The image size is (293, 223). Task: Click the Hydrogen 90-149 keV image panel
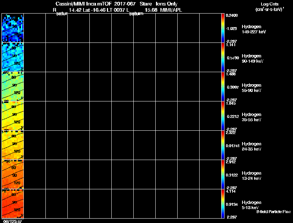[13, 57]
